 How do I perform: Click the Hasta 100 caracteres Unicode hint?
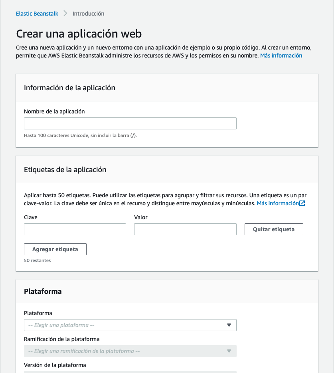click(80, 136)
